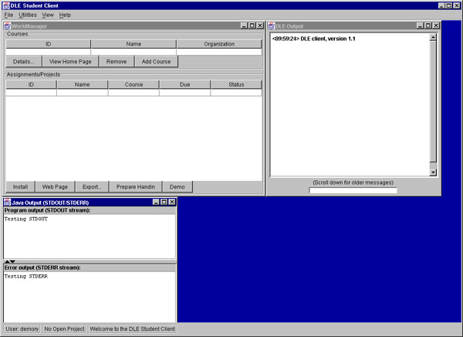Click the DLE Output window icon
Screen dimensions: 463x337
(x=272, y=26)
